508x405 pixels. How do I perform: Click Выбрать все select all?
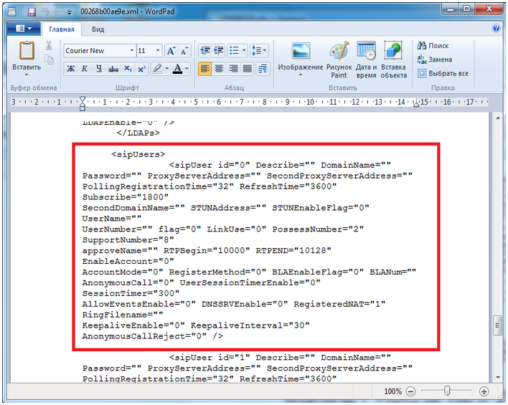[443, 74]
